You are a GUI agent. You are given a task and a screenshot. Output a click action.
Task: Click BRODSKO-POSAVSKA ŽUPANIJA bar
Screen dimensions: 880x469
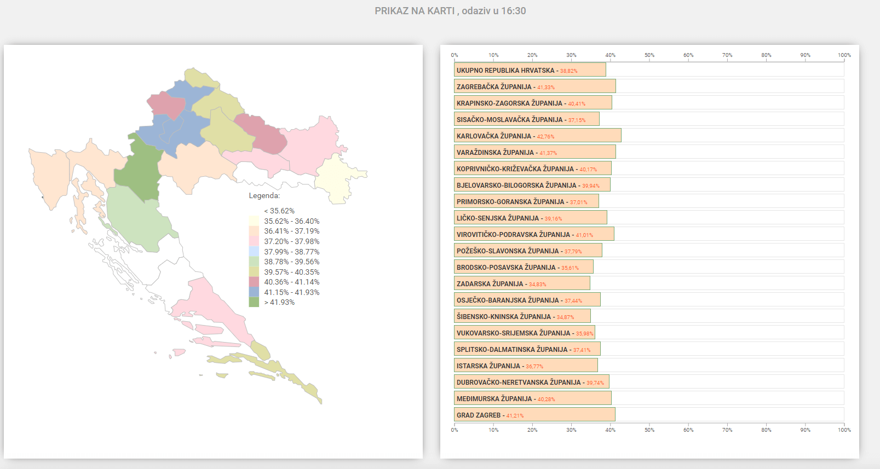[x=524, y=267]
